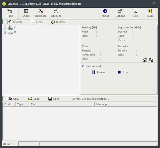The width and height of the screenshot is (160, 148).
Task: Save the log to file
Action: 54,99
